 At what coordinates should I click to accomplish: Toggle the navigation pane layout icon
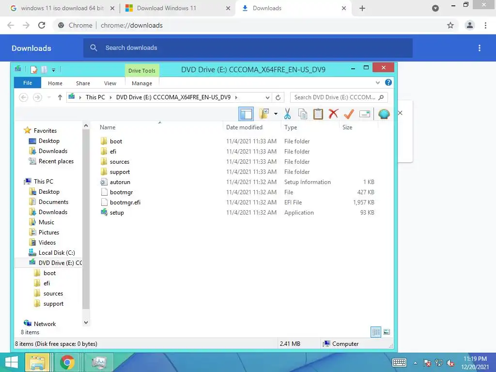point(246,114)
